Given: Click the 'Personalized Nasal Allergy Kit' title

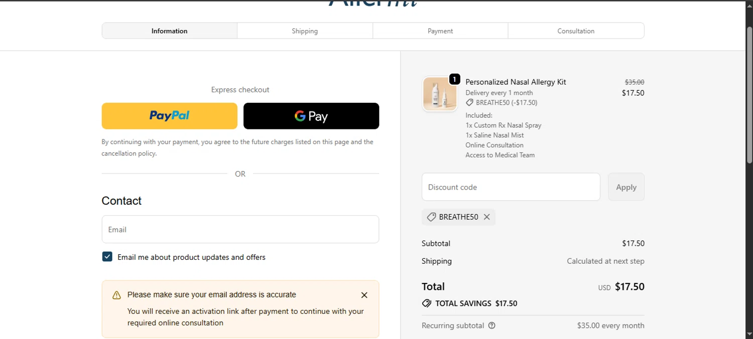Looking at the screenshot, I should click(516, 82).
